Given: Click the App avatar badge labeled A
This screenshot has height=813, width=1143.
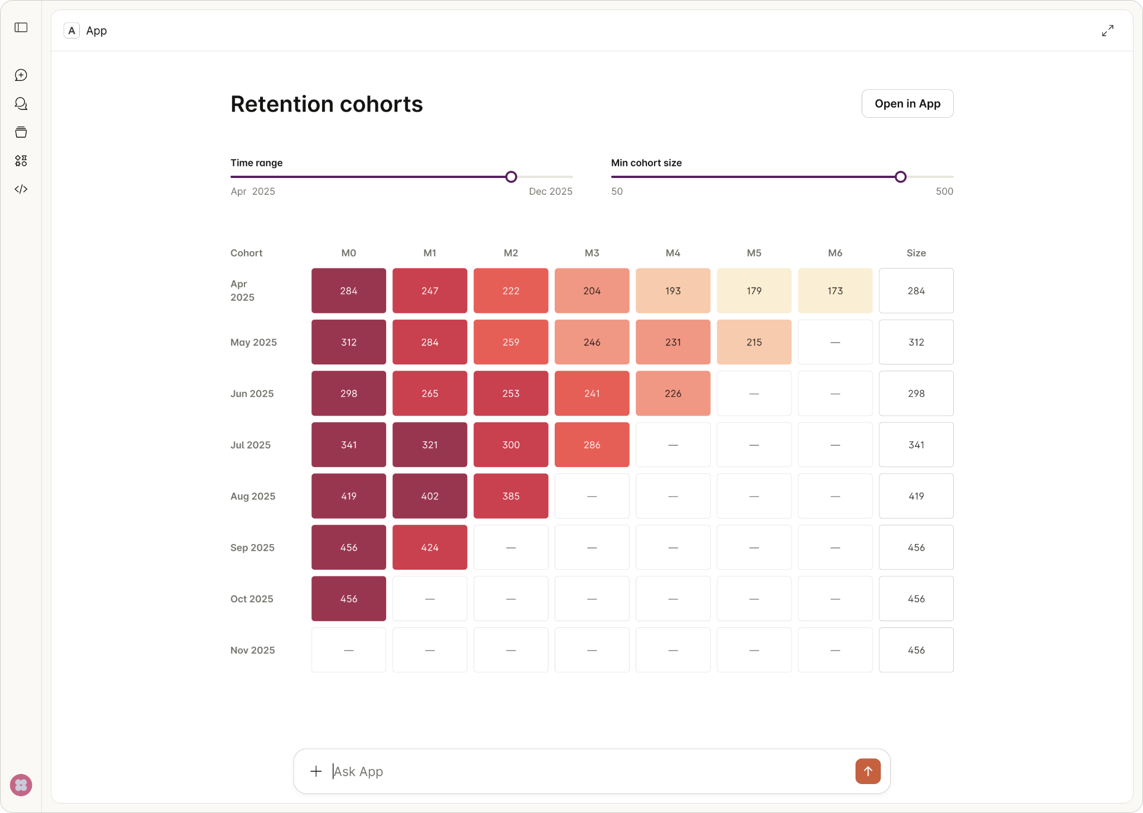Looking at the screenshot, I should pyautogui.click(x=71, y=31).
